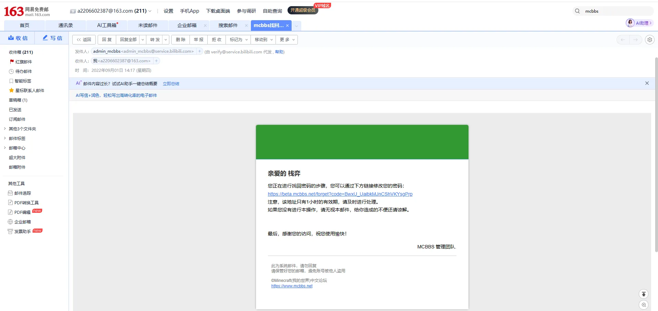Switch to 未读邮件 tab
This screenshot has width=658, height=311.
coord(148,26)
